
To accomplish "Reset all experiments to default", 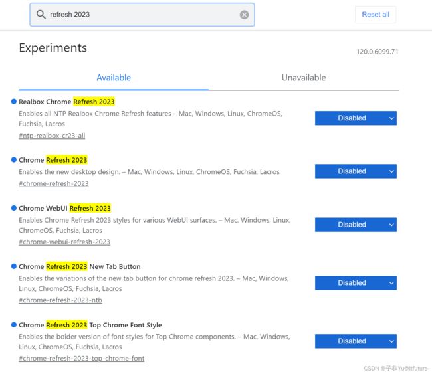I will coord(376,15).
